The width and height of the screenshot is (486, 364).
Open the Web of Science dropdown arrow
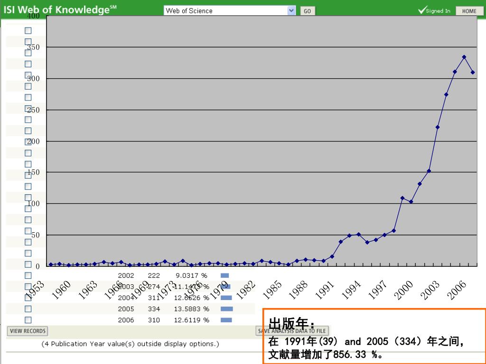[291, 10]
